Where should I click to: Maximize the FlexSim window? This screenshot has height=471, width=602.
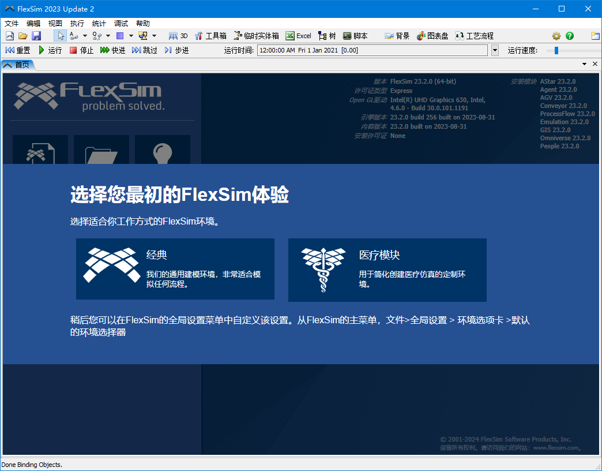(x=561, y=9)
